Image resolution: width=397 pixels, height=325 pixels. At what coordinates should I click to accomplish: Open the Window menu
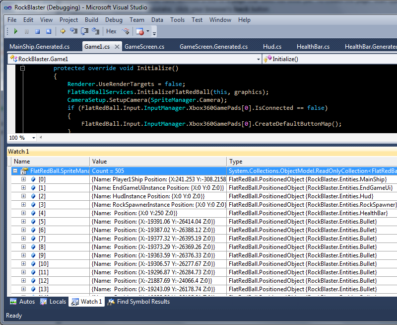point(220,20)
